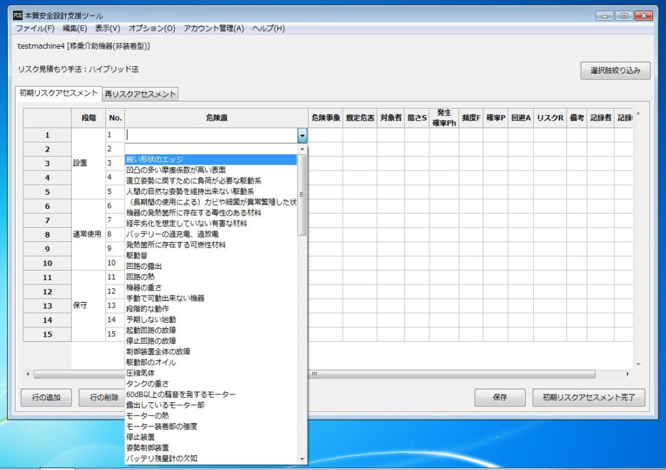666x470 pixels.
Task: Select 駆動音 in the dropdown list
Action: 211,255
